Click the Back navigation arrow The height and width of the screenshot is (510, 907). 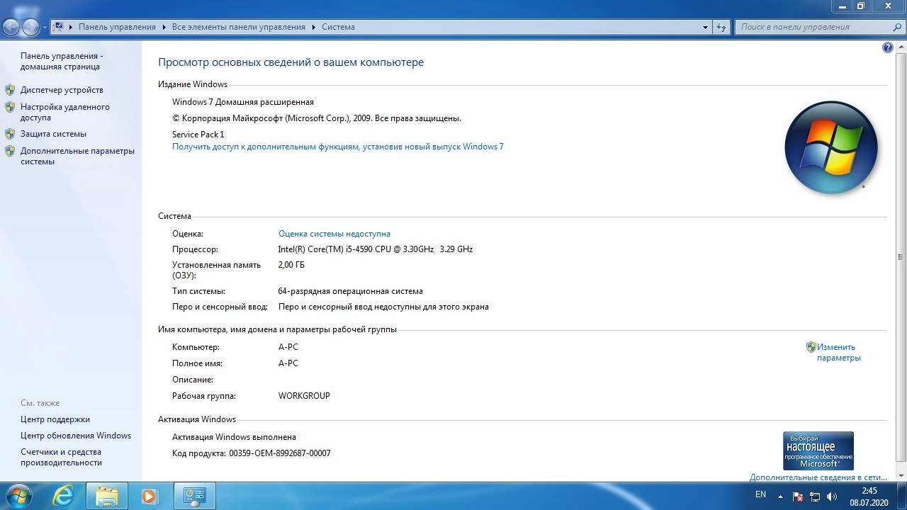coord(11,27)
